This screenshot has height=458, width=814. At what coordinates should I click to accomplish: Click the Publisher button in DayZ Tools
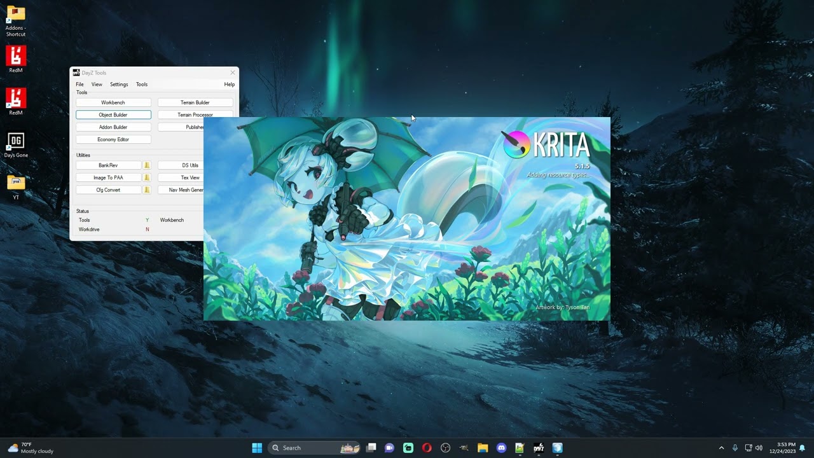(x=181, y=127)
